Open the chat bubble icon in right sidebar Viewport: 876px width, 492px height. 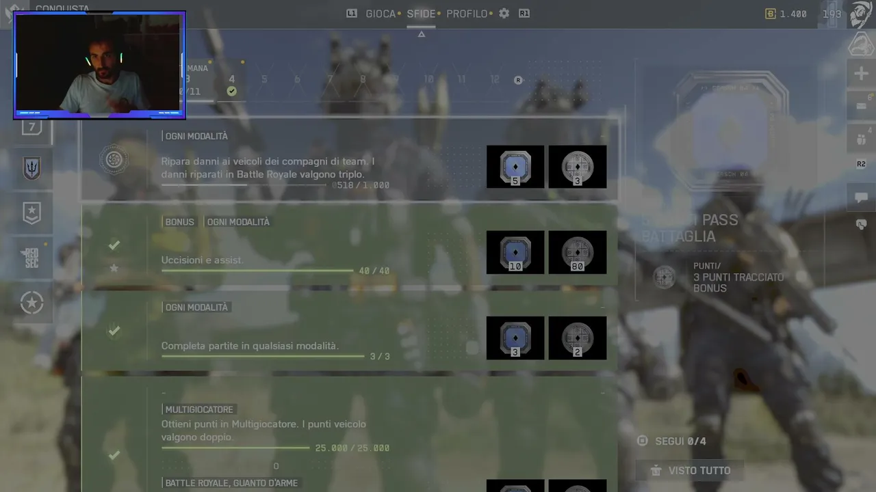(861, 198)
